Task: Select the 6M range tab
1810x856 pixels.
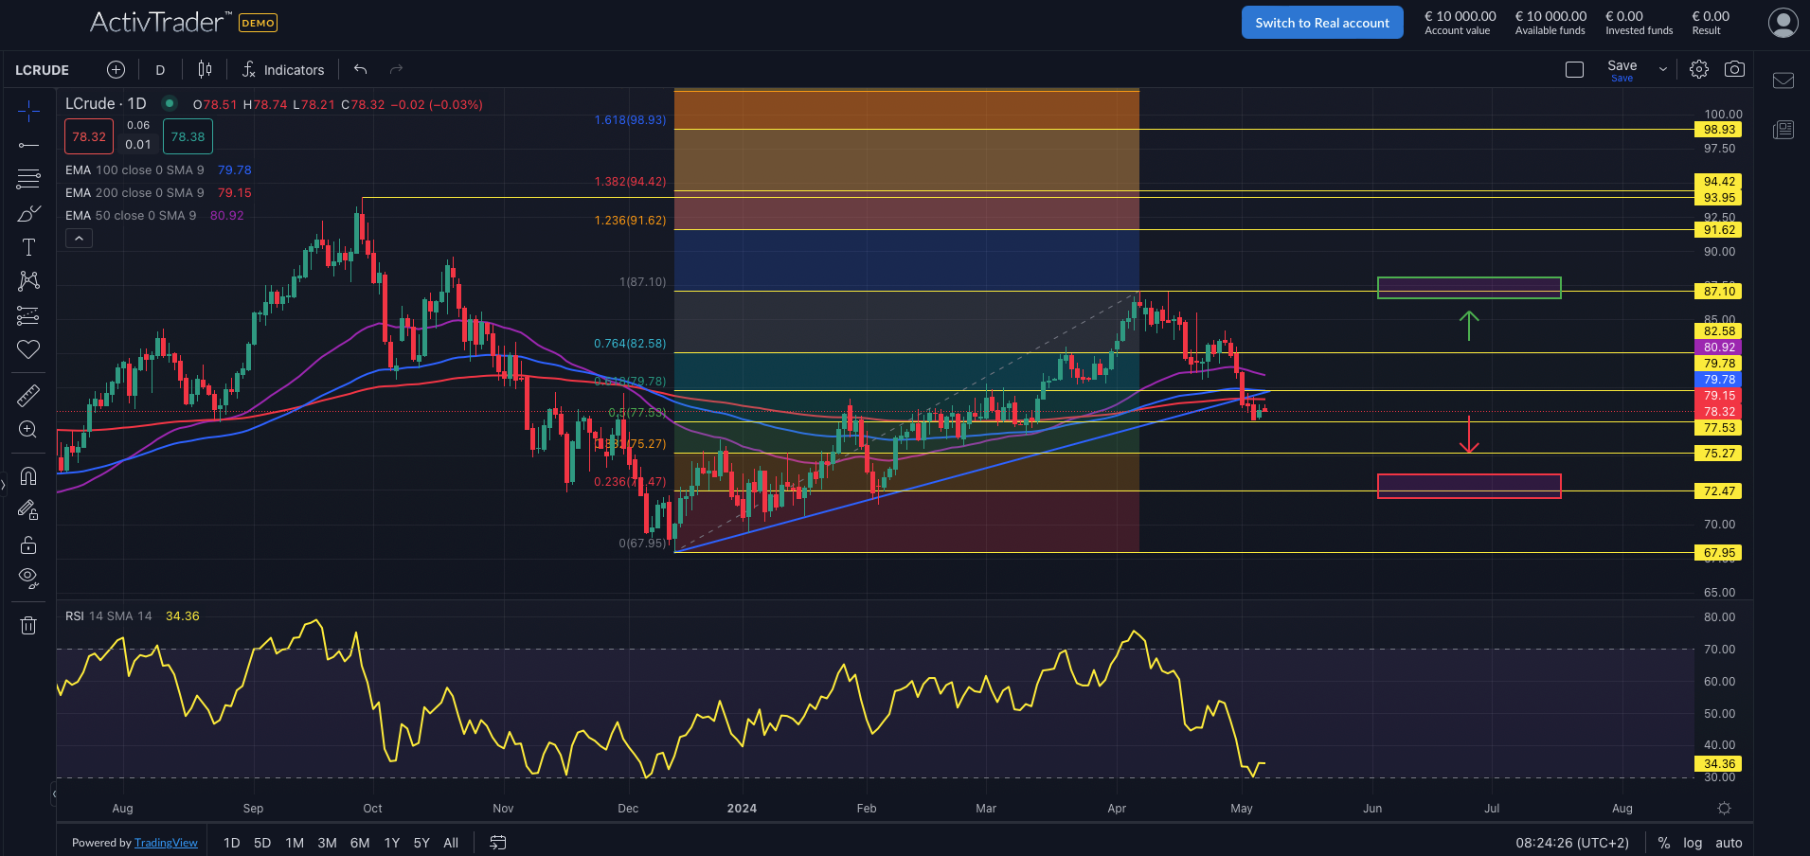Action: (359, 842)
